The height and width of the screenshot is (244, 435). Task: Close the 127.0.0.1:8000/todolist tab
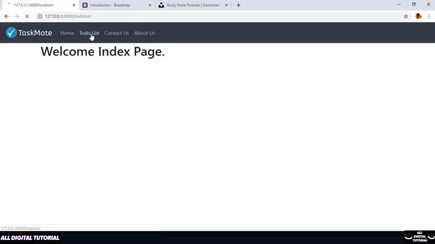tap(74, 5)
